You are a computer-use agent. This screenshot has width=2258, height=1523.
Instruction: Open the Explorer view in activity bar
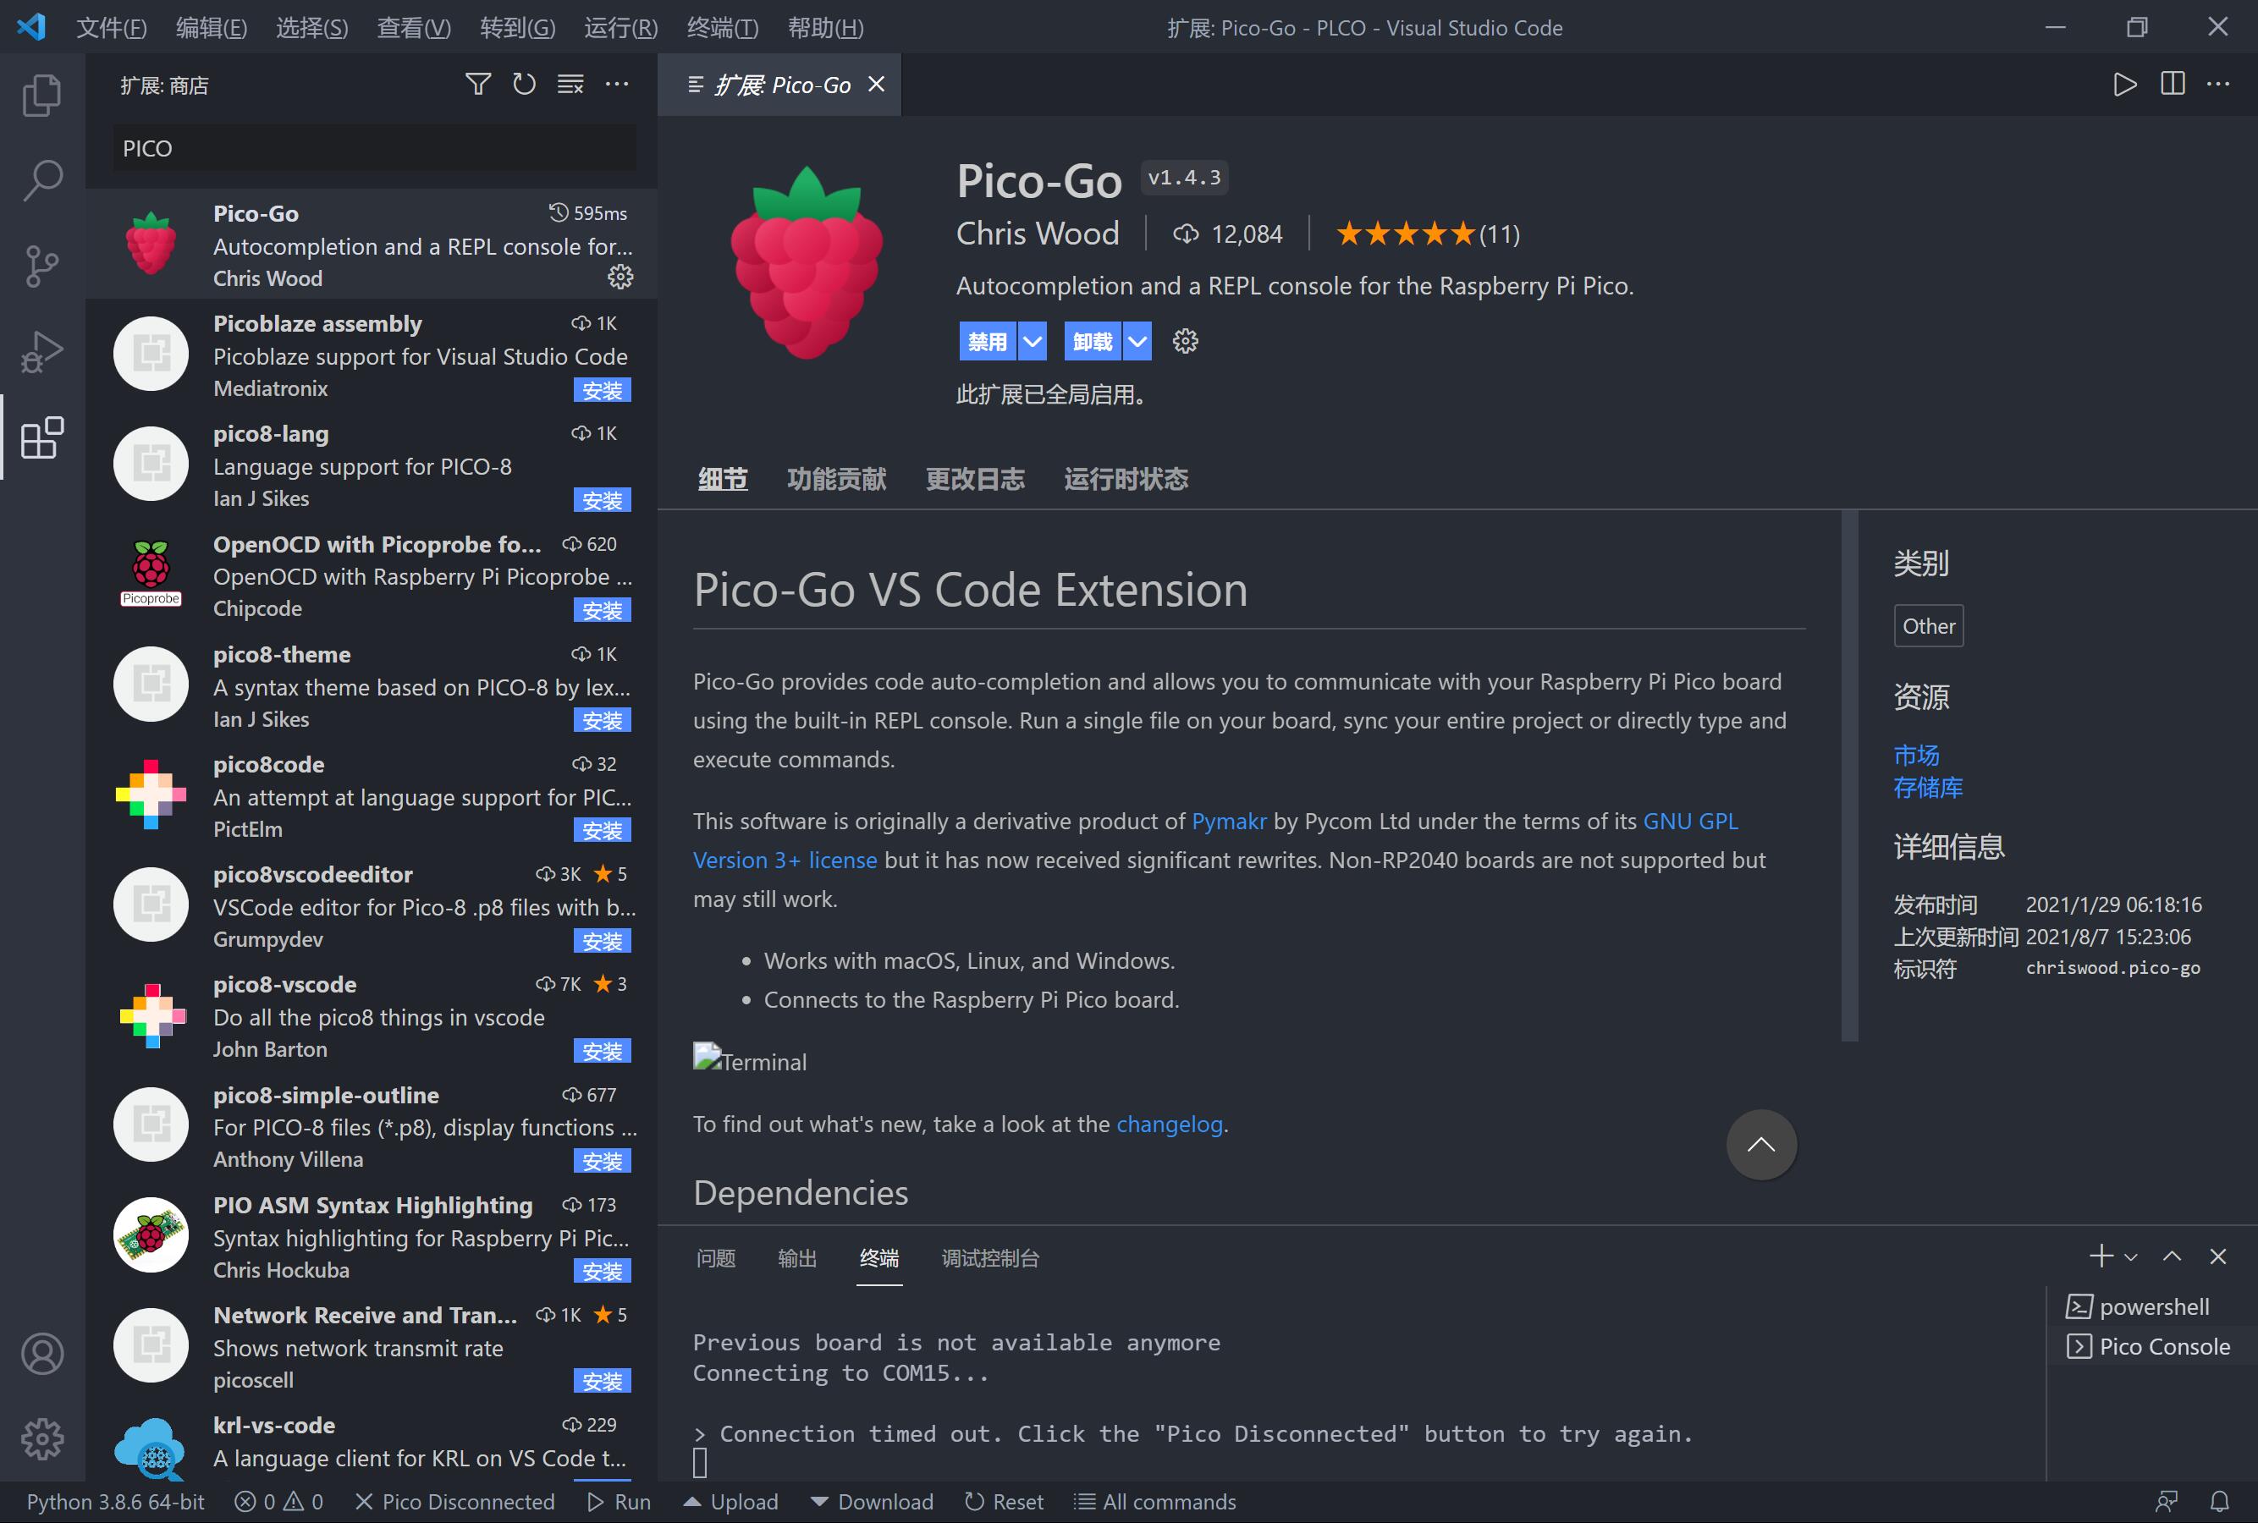[x=41, y=94]
